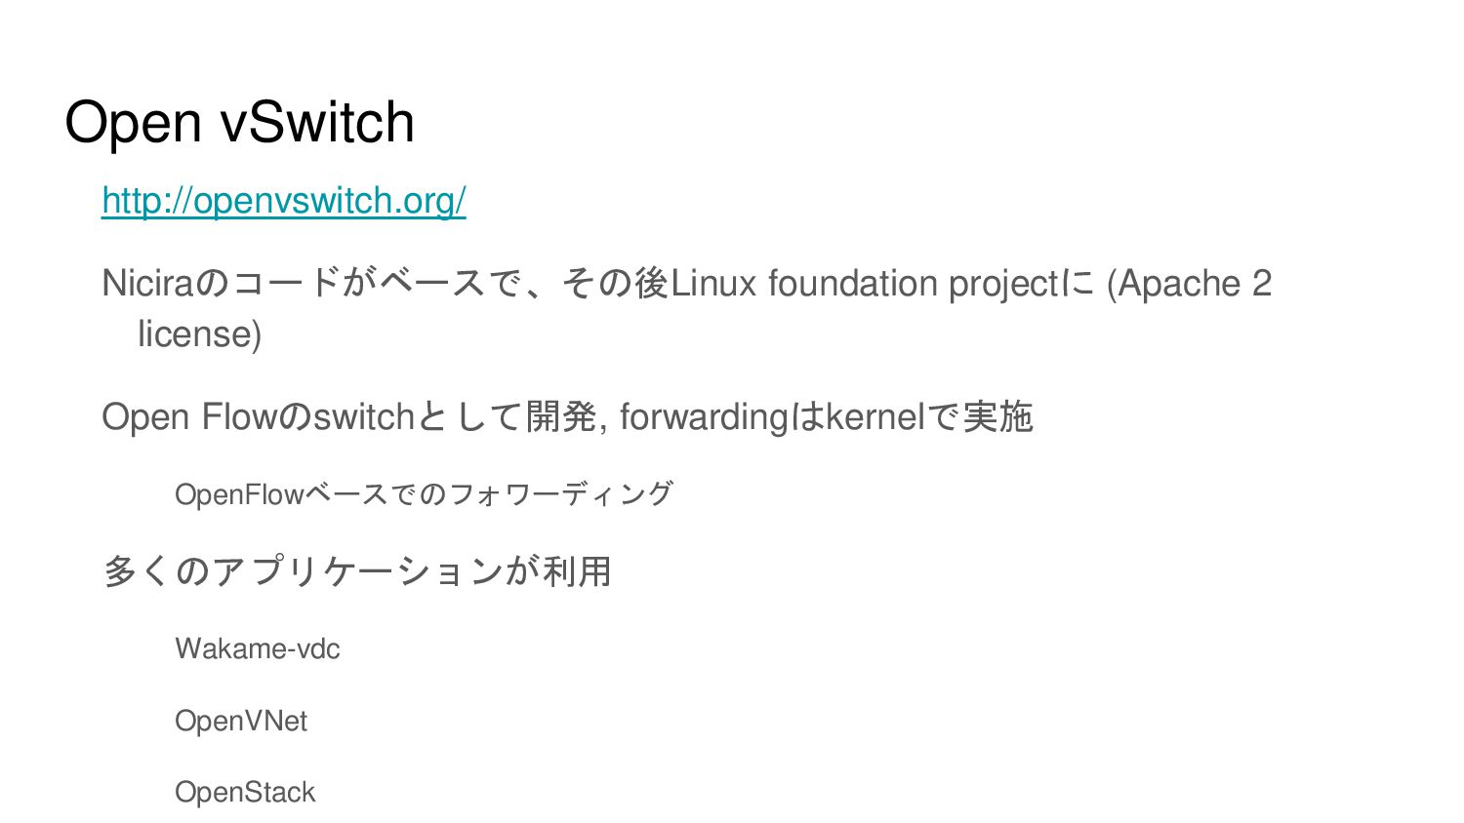The height and width of the screenshot is (823, 1464).
Task: Select the word Nicira in first bullet
Action: (x=148, y=284)
